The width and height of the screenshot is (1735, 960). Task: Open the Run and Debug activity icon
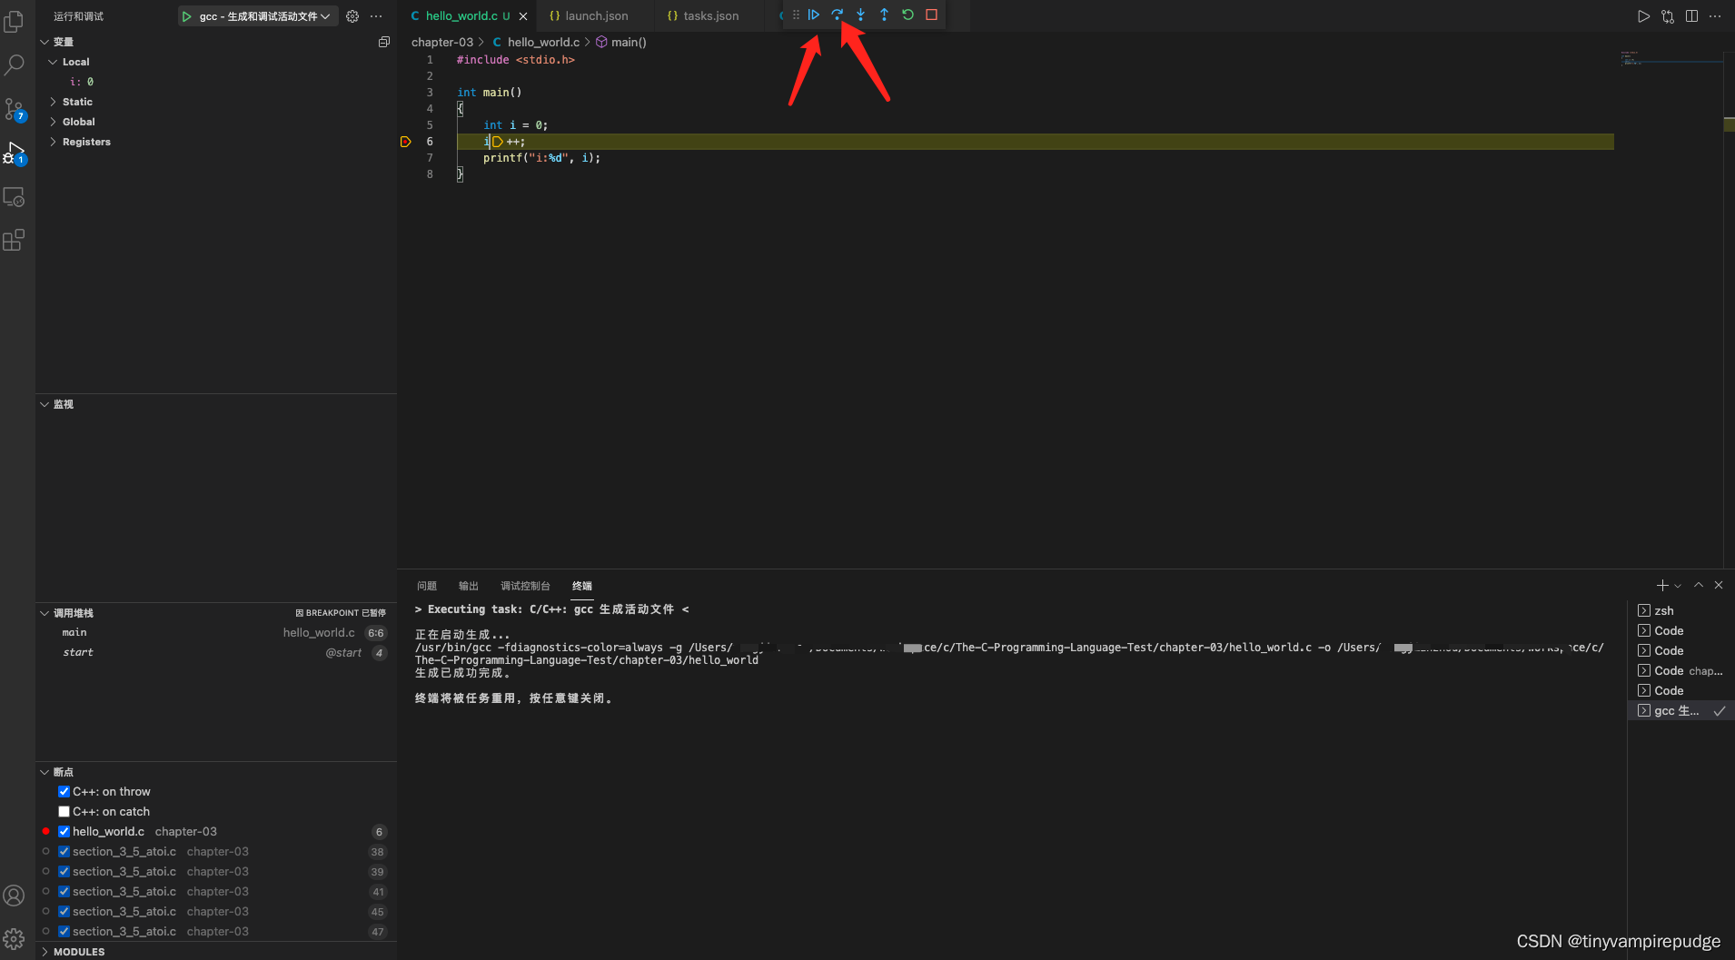click(x=15, y=153)
